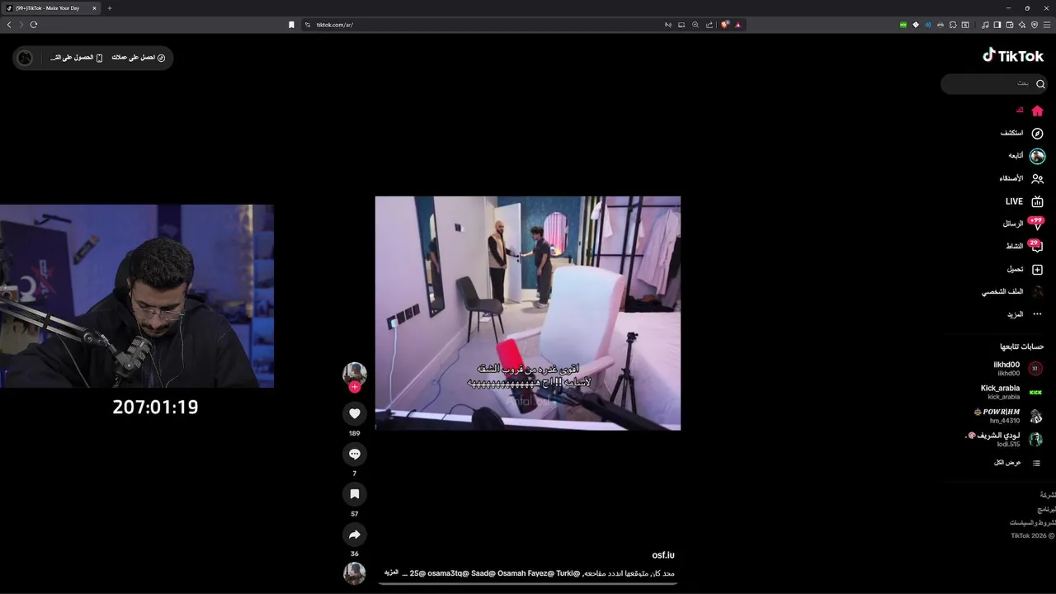Screen dimensions: 1056x594
Task: Click the zoom magnifier icon in address bar
Action: click(695, 25)
